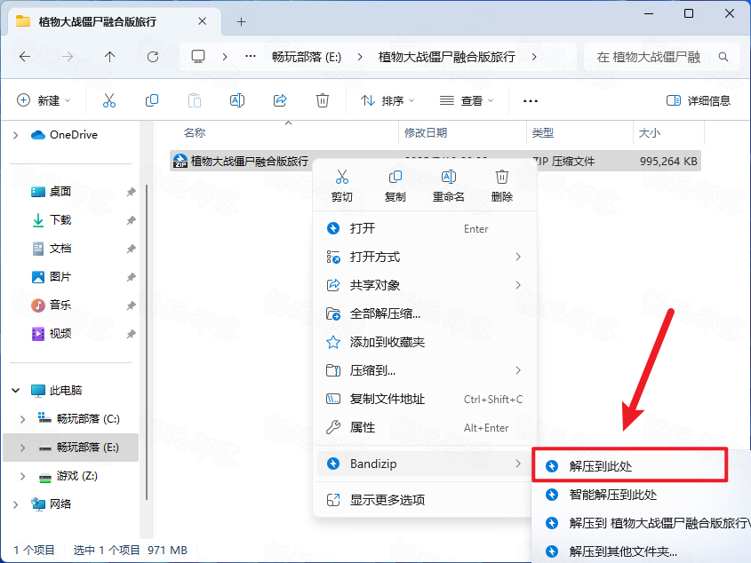Collapse the 此电脑 tree node
Screen dimensions: 751x563
(16, 391)
